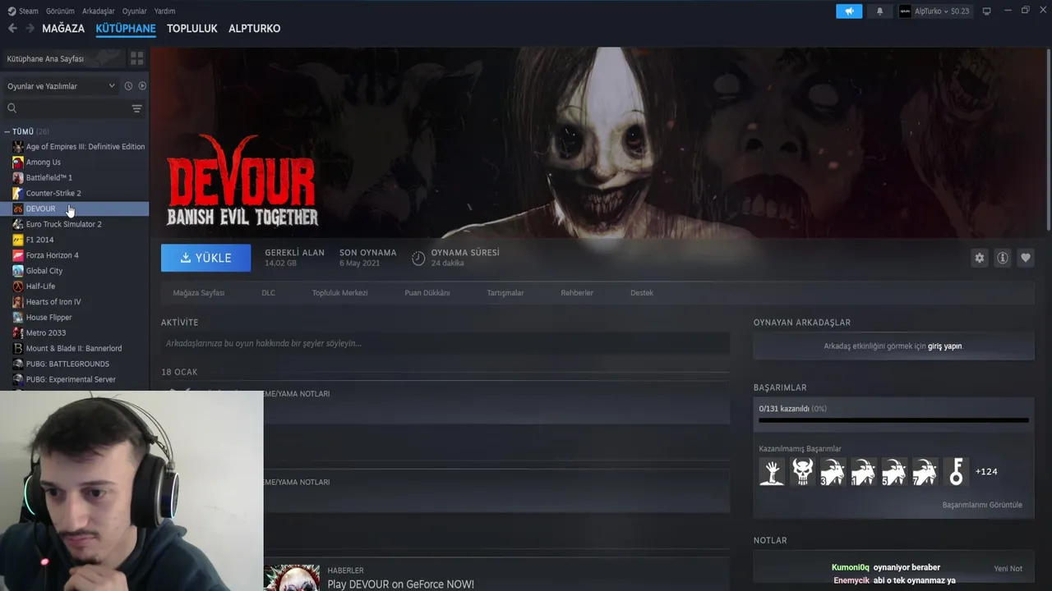Viewport: 1052px width, 591px height.
Task: Click the Half-Life game icon
Action: (18, 286)
